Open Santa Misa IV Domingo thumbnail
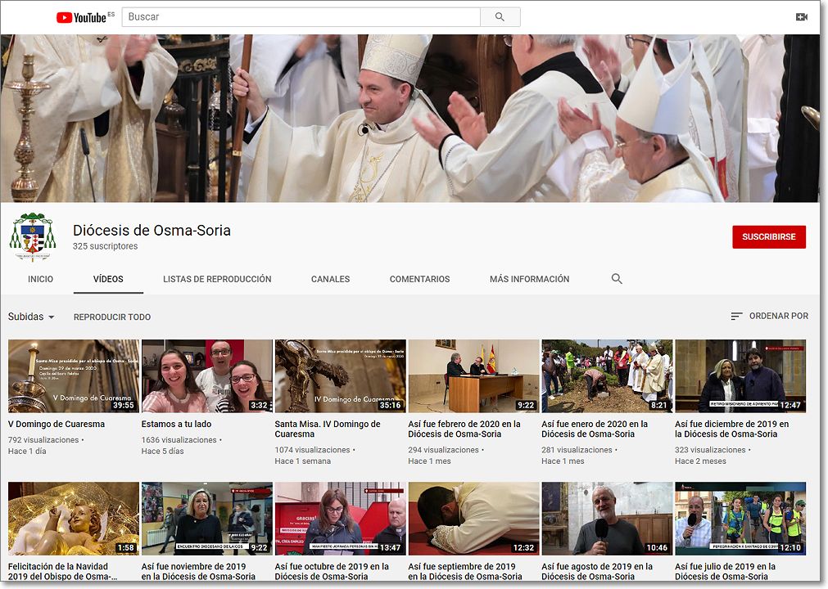 (341, 376)
